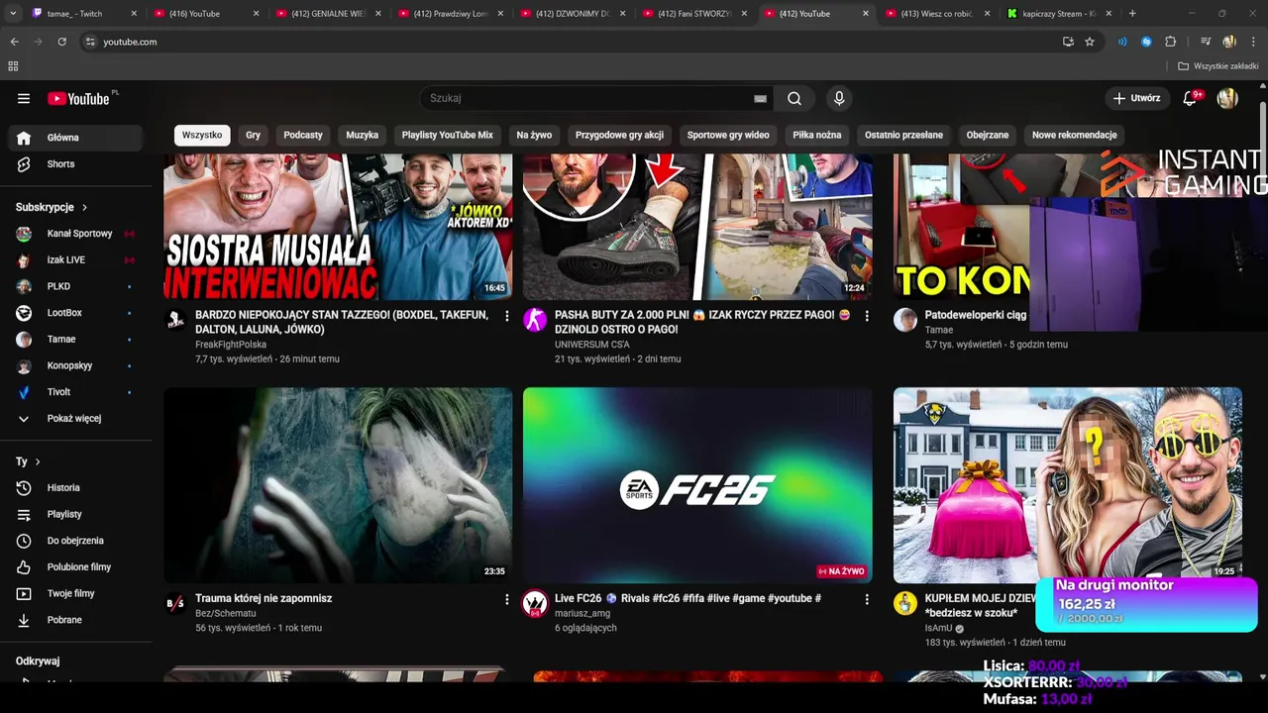Select Playlisty YouTube Mix chip
Screen dimensions: 1268x713
(448, 135)
